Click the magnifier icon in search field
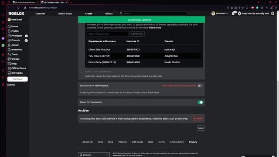The width and height of the screenshot is (279, 157). coord(121,14)
